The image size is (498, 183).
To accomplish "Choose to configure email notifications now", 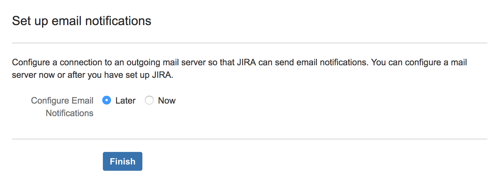I will pos(149,100).
